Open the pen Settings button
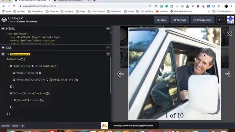 (x=180, y=20)
